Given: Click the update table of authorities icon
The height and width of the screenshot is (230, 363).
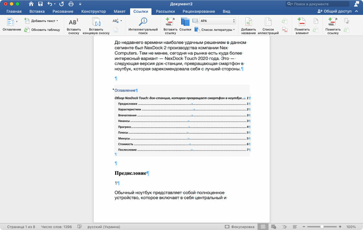Looking at the screenshot, I should pos(346,30).
